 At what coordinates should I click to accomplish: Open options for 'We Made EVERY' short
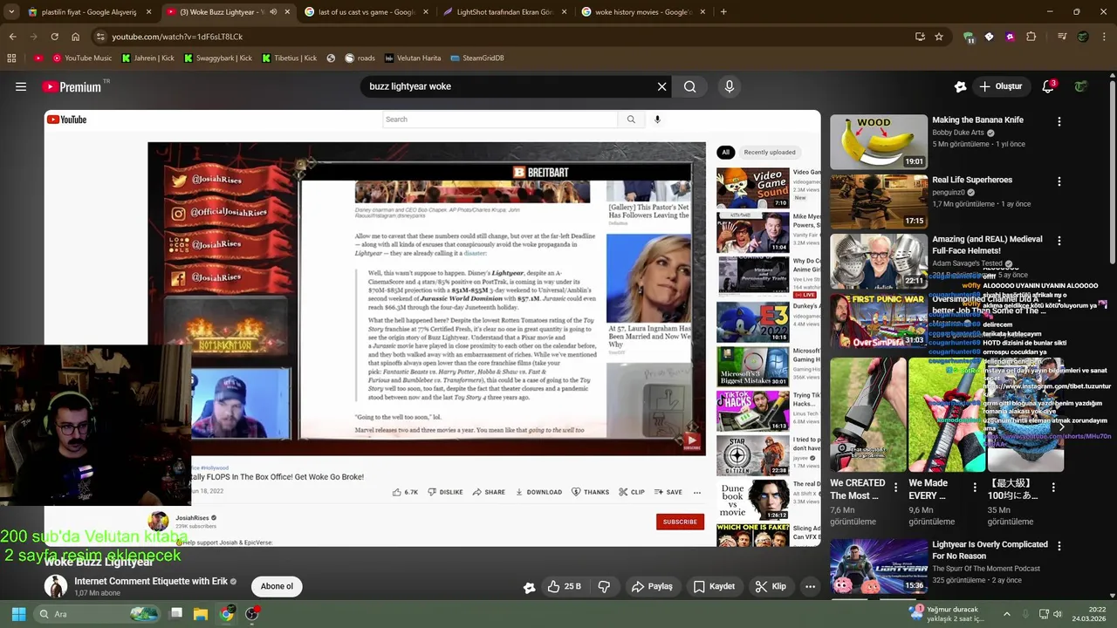(x=974, y=488)
